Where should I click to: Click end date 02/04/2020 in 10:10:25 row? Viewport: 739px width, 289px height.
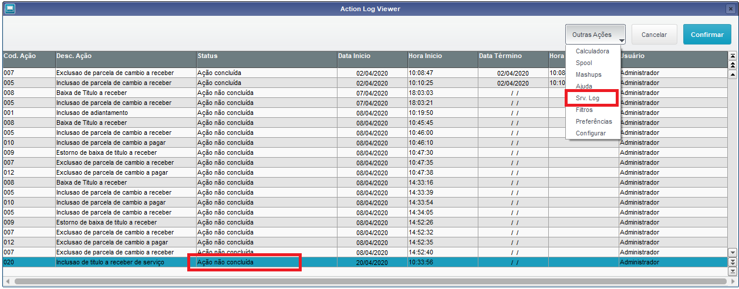[x=513, y=83]
